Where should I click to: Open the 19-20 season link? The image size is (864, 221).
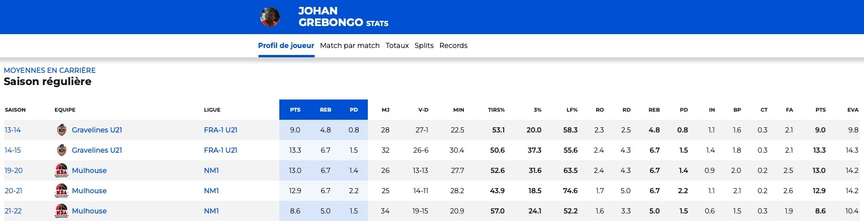[13, 171]
